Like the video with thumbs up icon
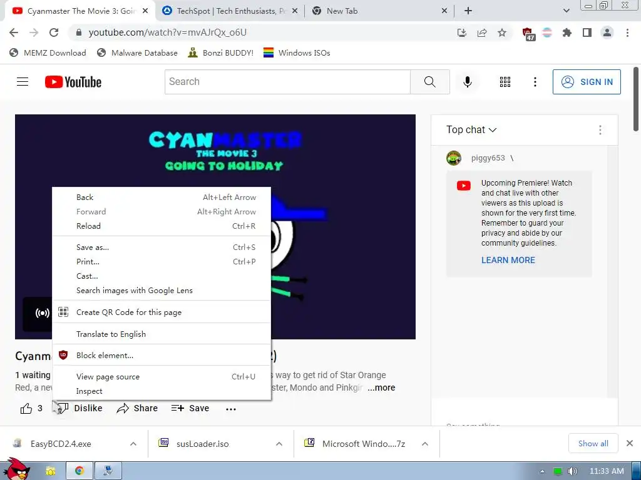Screen dimensions: 641x480 26,408
